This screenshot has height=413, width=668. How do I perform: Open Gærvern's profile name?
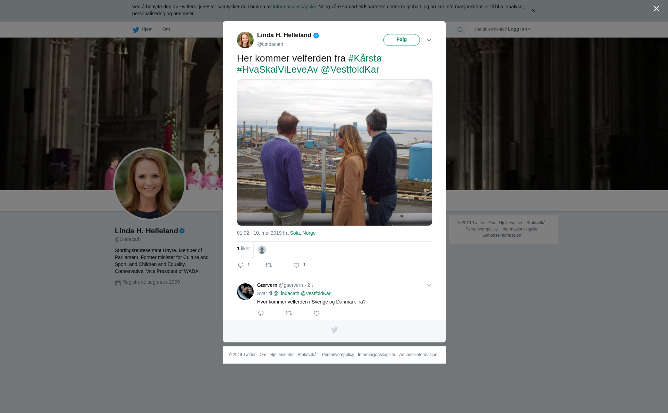click(x=267, y=285)
